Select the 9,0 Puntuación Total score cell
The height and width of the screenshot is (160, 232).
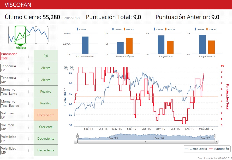click(x=46, y=56)
